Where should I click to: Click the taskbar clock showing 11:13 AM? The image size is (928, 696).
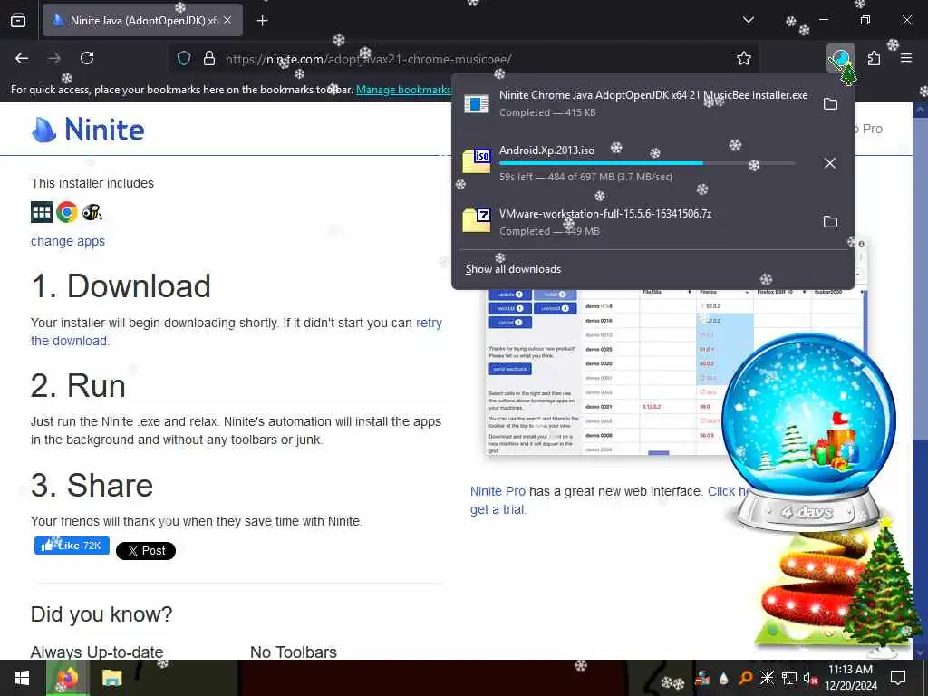(x=850, y=678)
